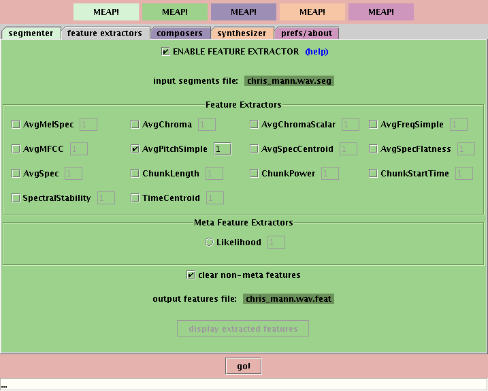Enable the AvgMelSpec extractor
Screen dimensions: 488x391
click(x=16, y=125)
